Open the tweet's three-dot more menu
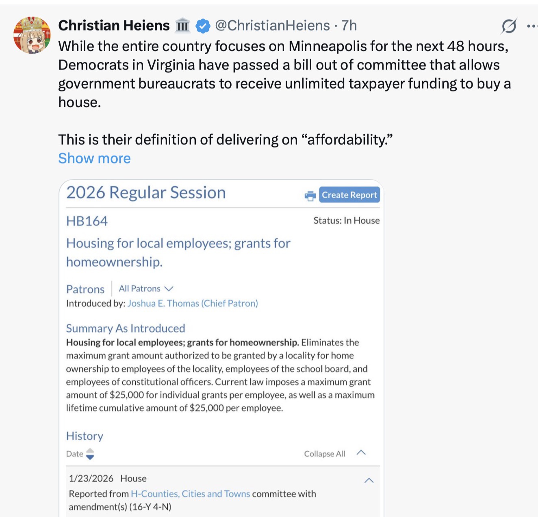This screenshot has width=538, height=517. 531,26
